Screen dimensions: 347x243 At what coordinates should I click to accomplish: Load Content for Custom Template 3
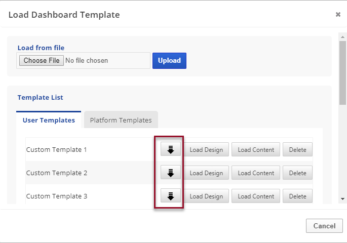(x=256, y=196)
